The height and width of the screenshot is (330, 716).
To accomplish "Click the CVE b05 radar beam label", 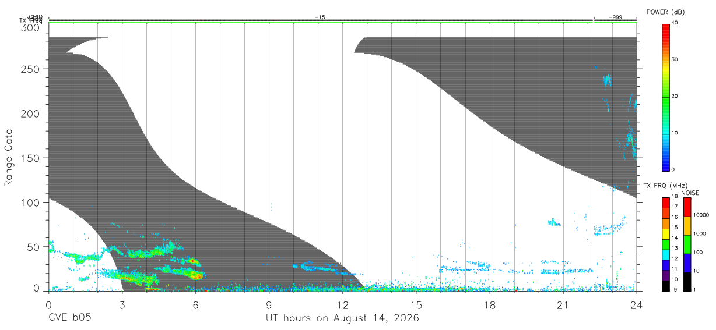I will pos(69,318).
